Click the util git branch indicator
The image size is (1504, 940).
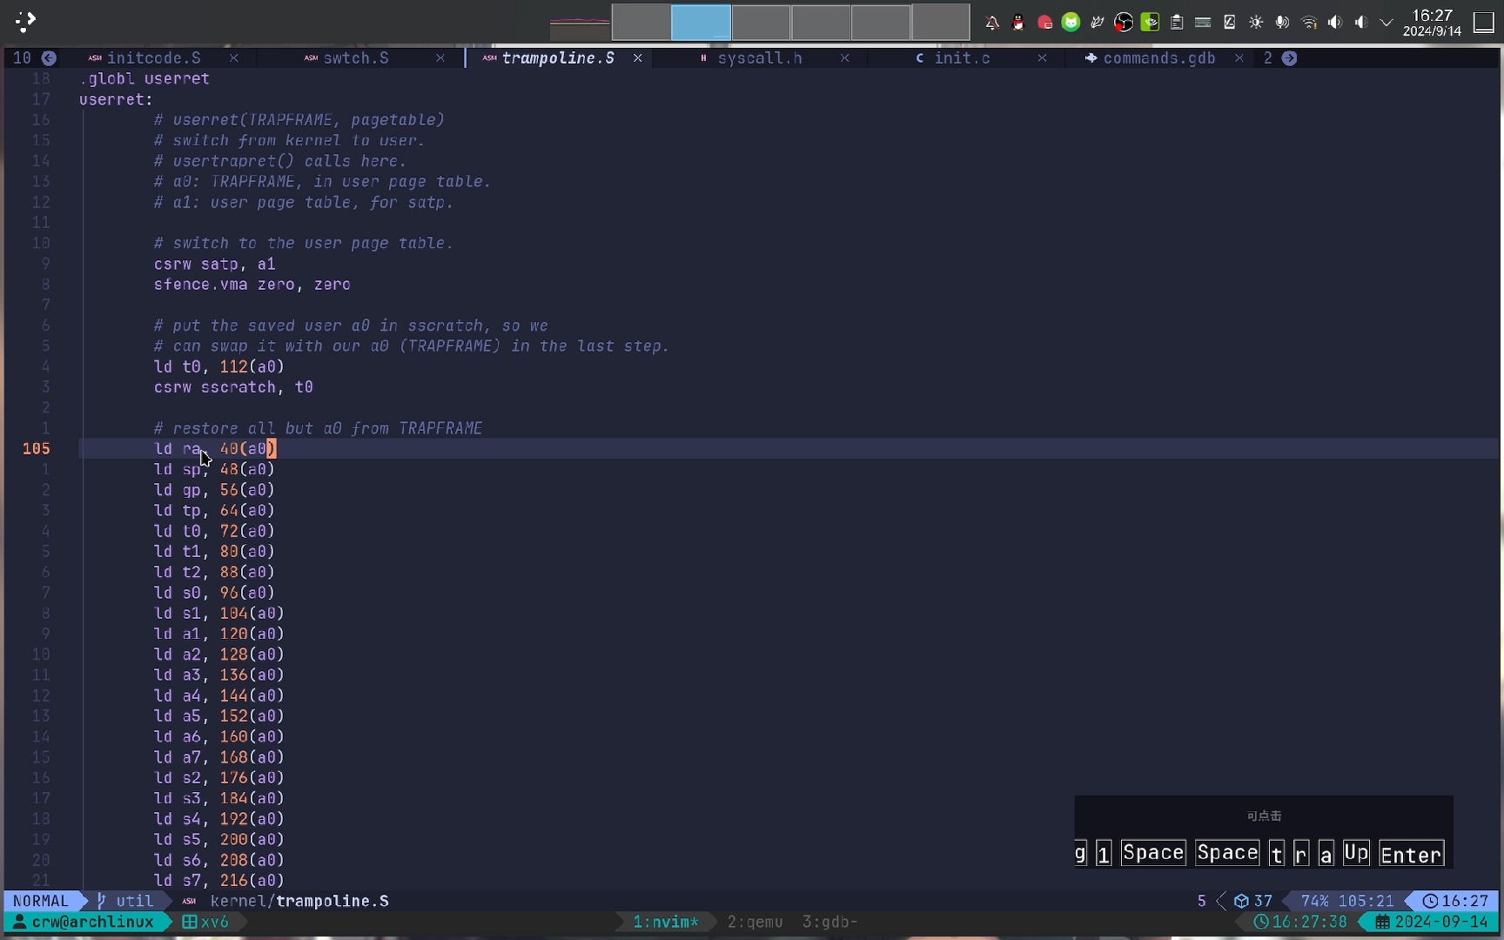[x=126, y=902]
